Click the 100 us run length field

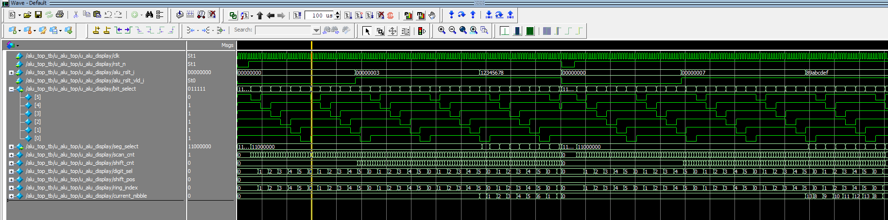[x=320, y=16]
